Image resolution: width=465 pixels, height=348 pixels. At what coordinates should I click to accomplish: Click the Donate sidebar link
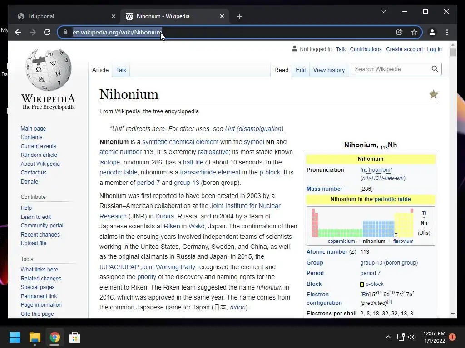click(x=30, y=181)
